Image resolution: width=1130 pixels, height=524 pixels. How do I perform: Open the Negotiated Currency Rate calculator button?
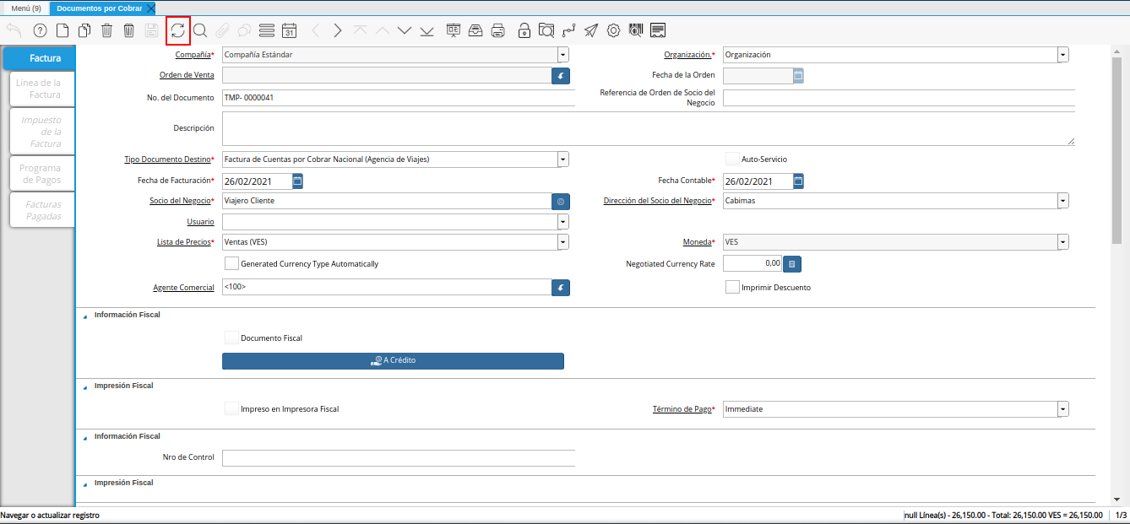[791, 264]
